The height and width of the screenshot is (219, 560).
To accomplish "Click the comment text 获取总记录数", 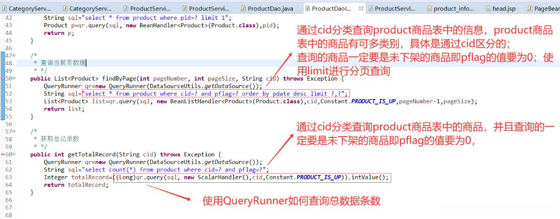I will point(60,139).
